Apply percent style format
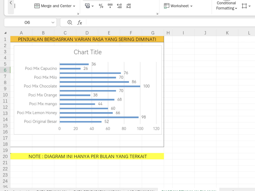The width and height of the screenshot is (255, 191). pos(101,6)
